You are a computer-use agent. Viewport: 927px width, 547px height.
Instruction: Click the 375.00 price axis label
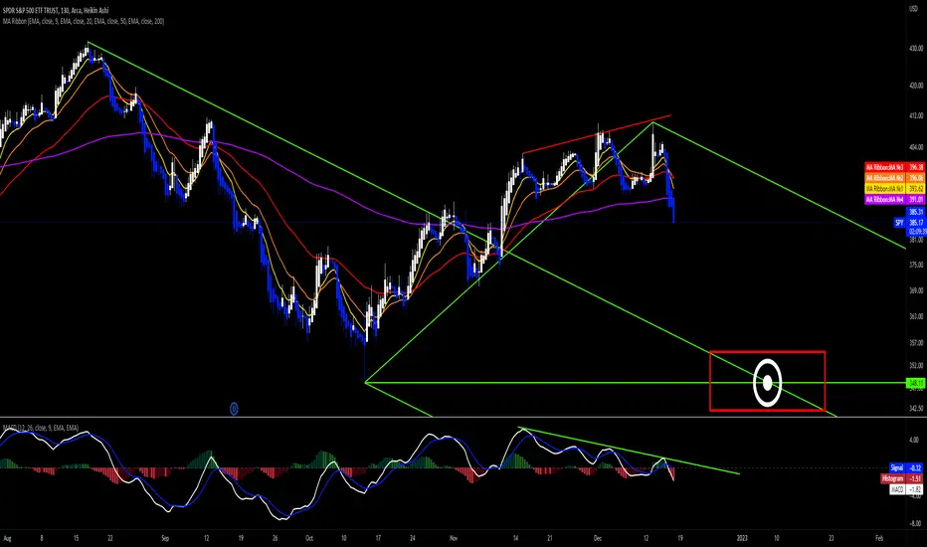pos(916,265)
